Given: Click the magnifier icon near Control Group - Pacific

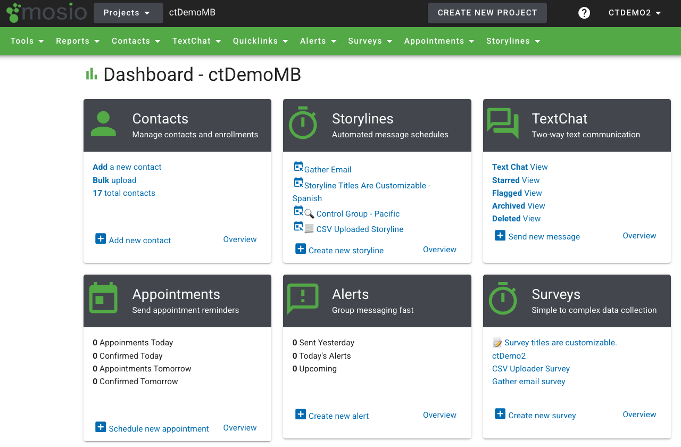Looking at the screenshot, I should [x=308, y=213].
